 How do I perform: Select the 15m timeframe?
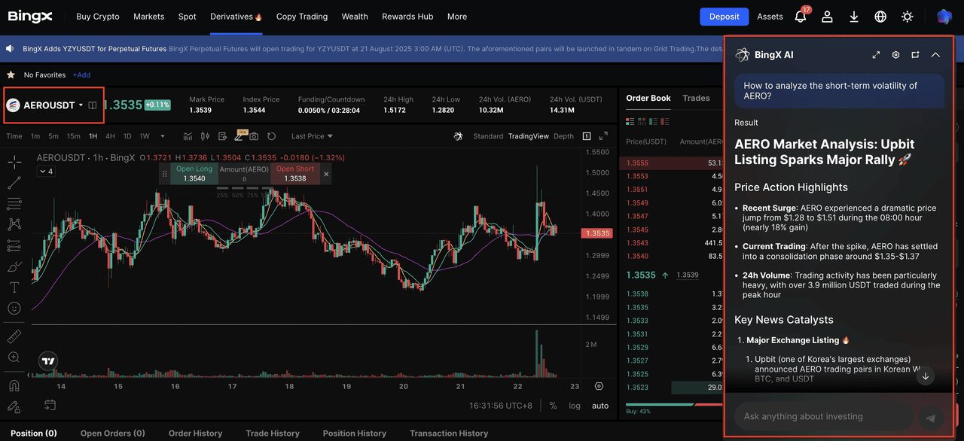tap(73, 136)
